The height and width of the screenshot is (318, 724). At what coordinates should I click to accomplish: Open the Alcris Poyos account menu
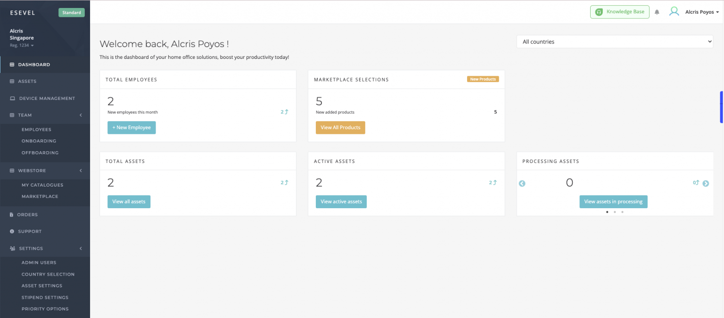(702, 12)
